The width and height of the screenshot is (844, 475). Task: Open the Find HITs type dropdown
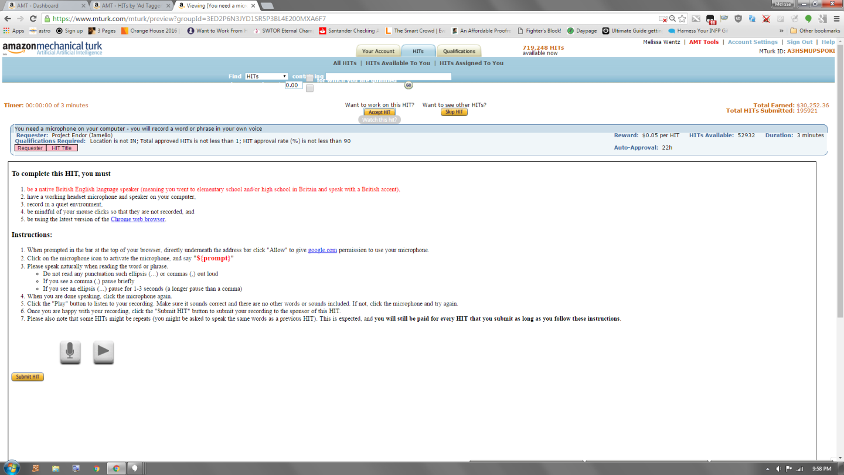point(266,76)
